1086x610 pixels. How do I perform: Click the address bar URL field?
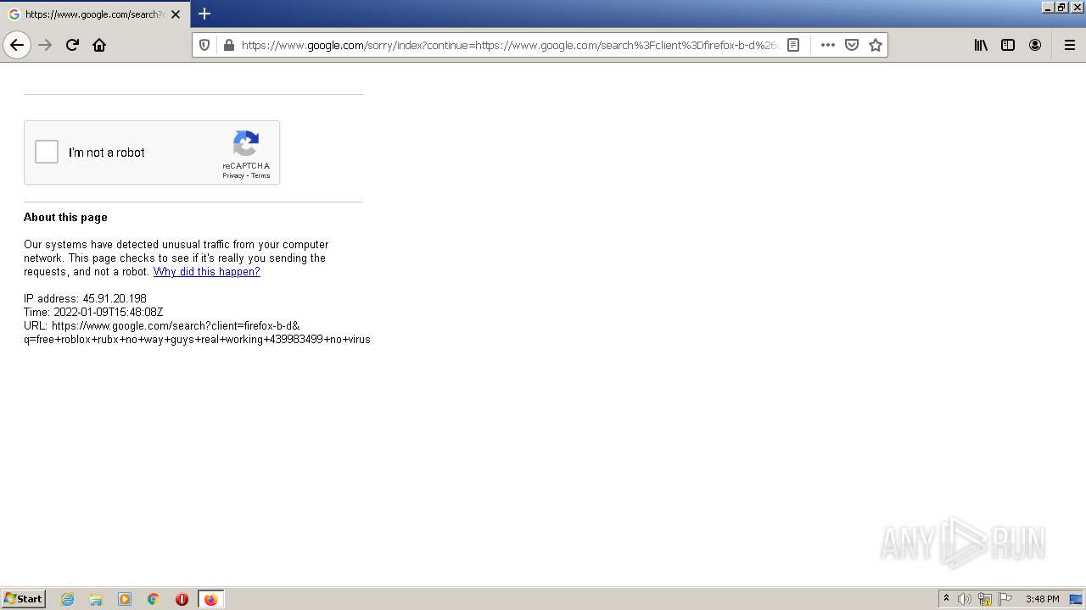[x=509, y=45]
